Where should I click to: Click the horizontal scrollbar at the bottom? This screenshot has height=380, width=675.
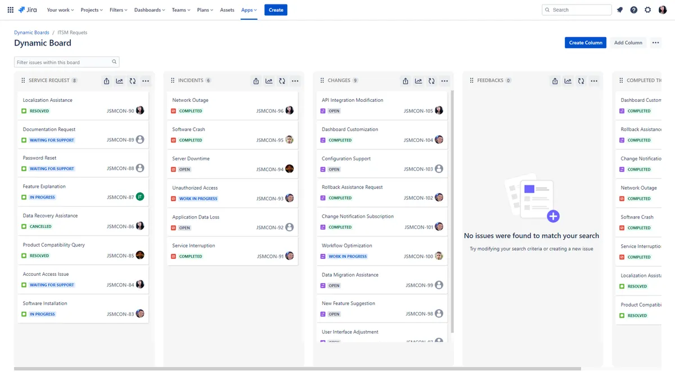click(297, 369)
